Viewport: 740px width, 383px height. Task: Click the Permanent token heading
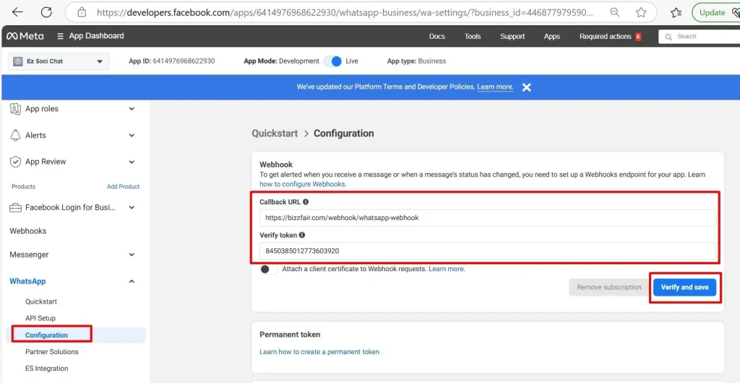pyautogui.click(x=290, y=335)
